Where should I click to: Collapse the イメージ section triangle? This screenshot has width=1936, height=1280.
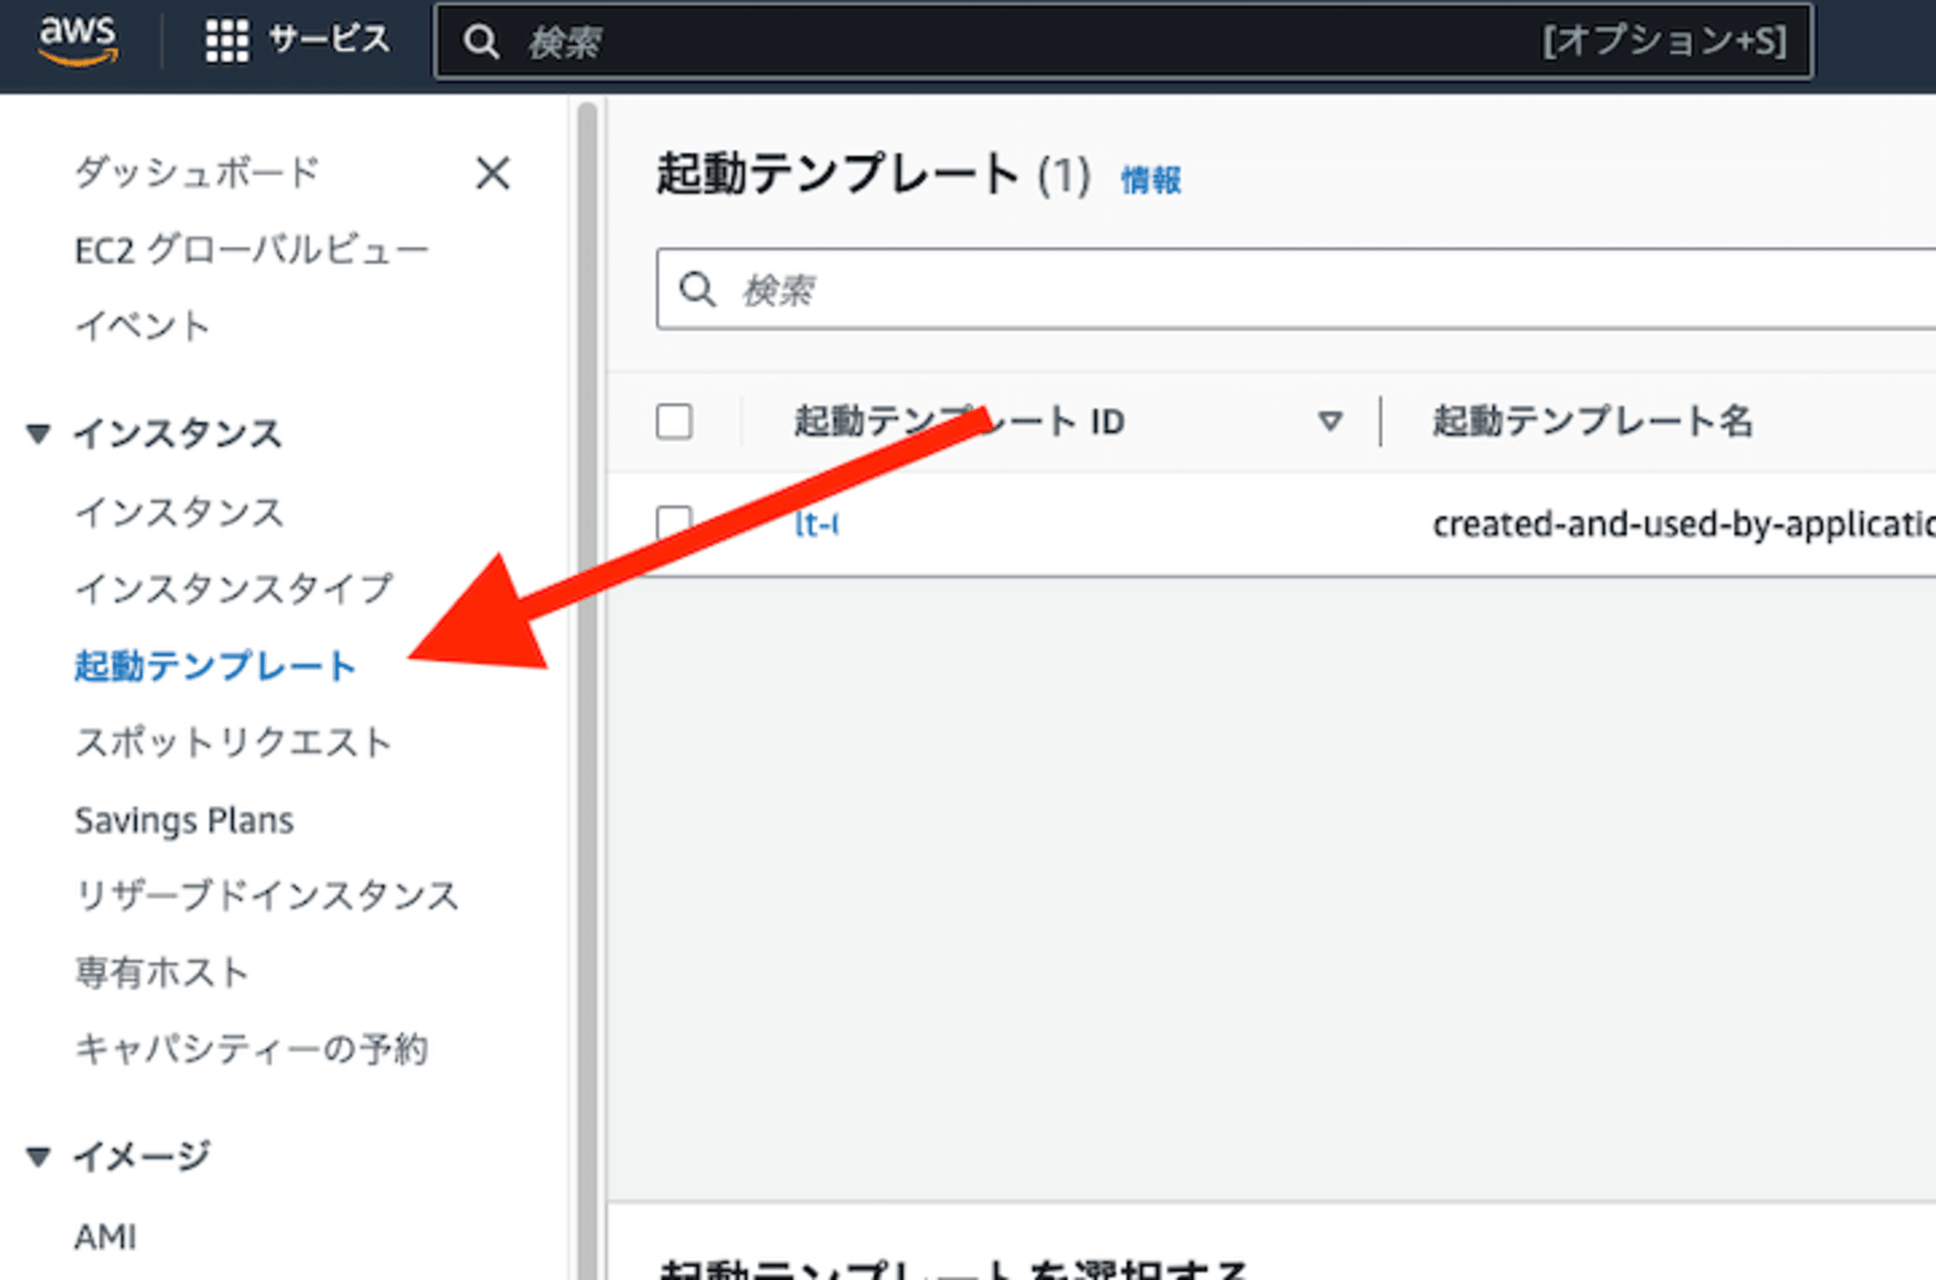click(38, 1156)
